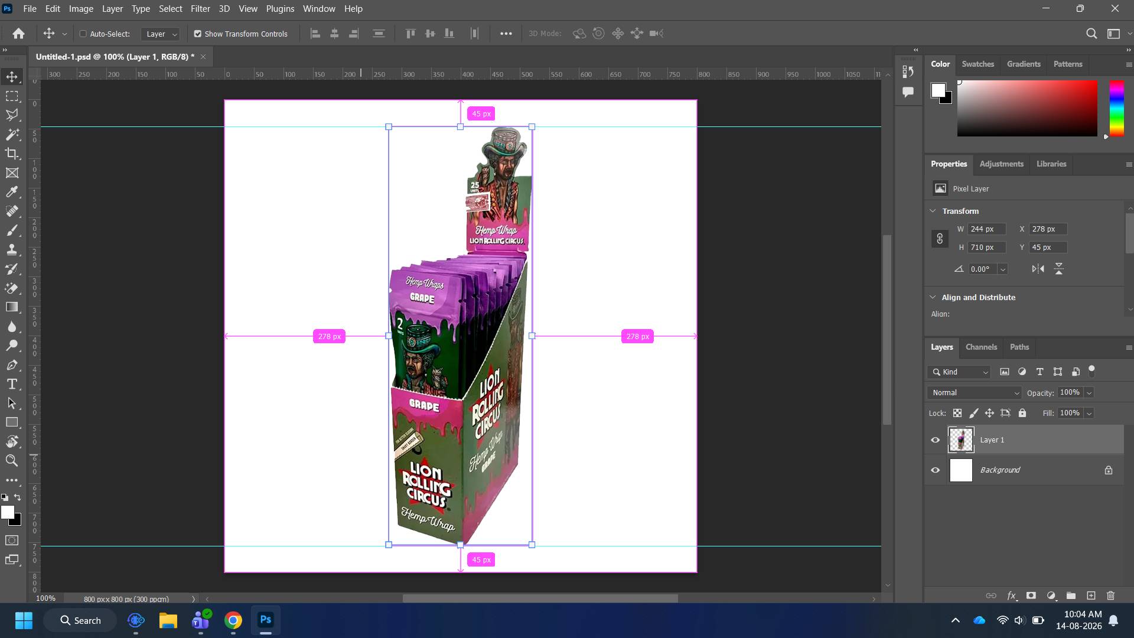Add layer style with fx icon
1134x638 pixels.
pyautogui.click(x=1012, y=595)
